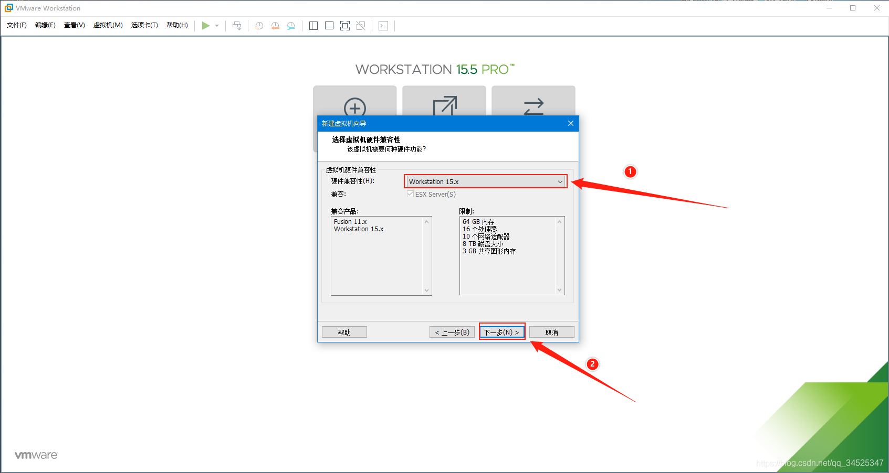Close the 新建虚拟机向导 dialog

[571, 123]
